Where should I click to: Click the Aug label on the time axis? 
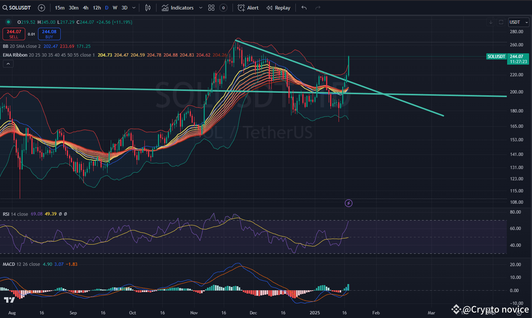pos(12,313)
